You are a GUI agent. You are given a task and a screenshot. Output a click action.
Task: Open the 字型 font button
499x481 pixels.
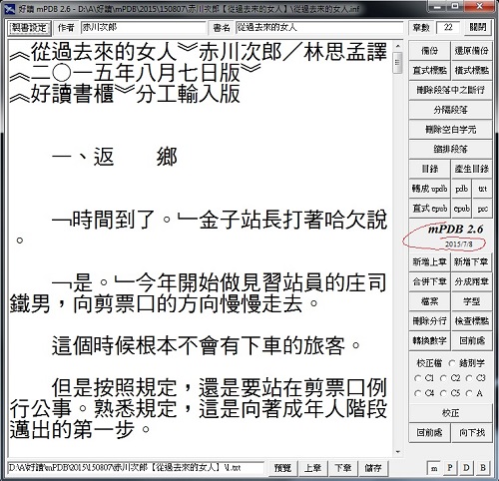(471, 301)
